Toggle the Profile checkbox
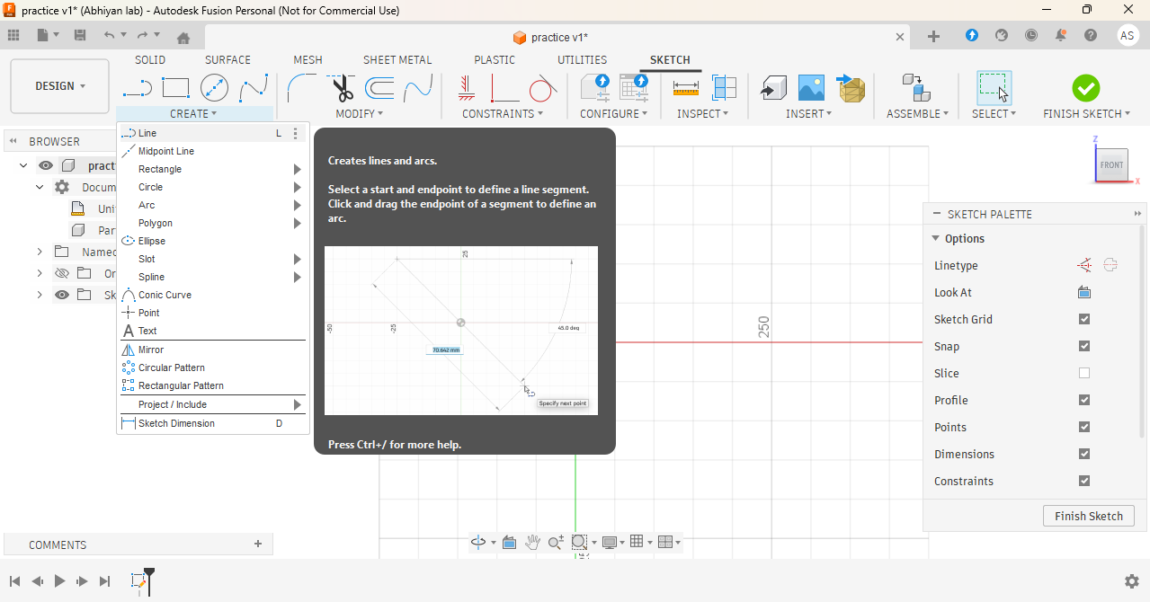The height and width of the screenshot is (602, 1150). [x=1084, y=400]
